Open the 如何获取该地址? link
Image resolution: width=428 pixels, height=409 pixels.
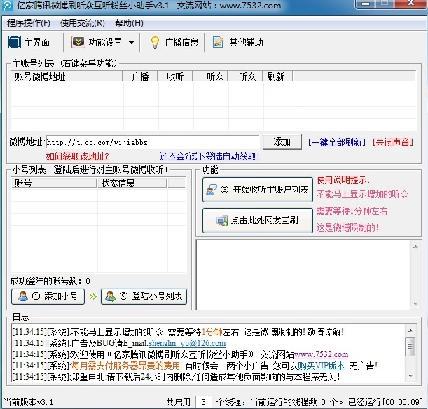pyautogui.click(x=78, y=156)
